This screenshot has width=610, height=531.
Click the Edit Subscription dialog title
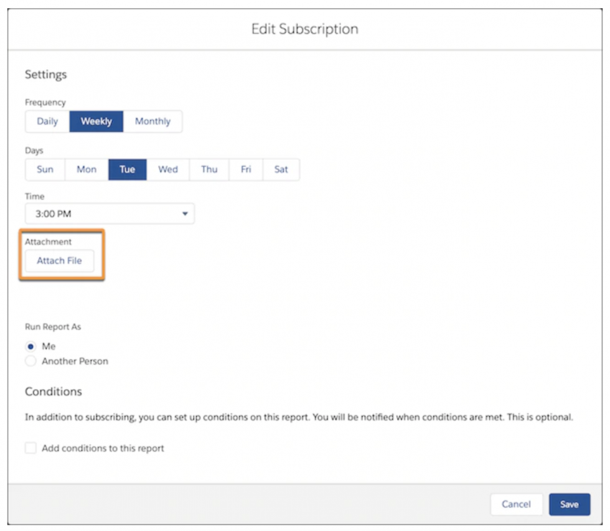(x=304, y=29)
